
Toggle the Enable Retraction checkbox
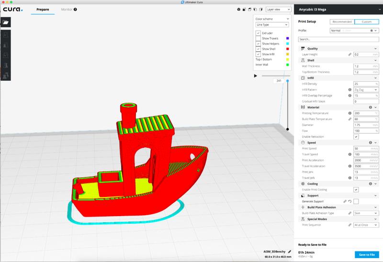point(356,136)
